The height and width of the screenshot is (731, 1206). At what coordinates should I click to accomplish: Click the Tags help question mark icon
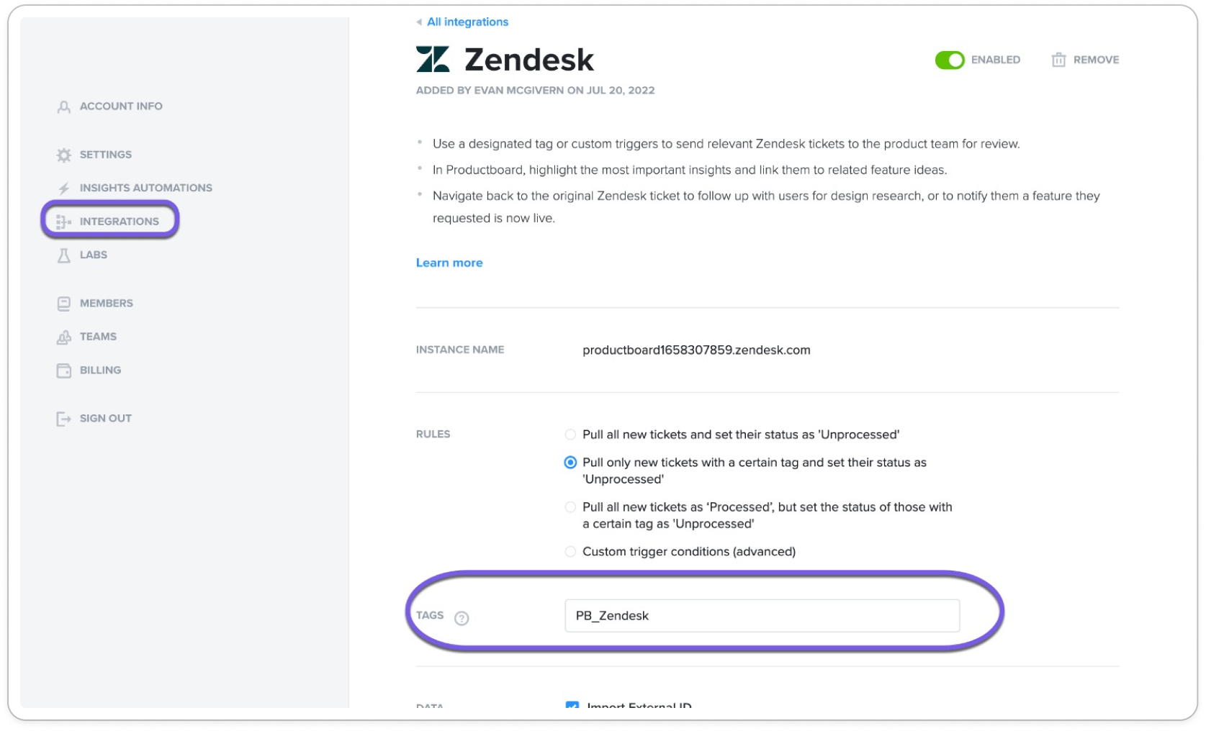pyautogui.click(x=462, y=617)
